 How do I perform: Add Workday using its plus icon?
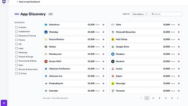pyautogui.click(x=103, y=32)
